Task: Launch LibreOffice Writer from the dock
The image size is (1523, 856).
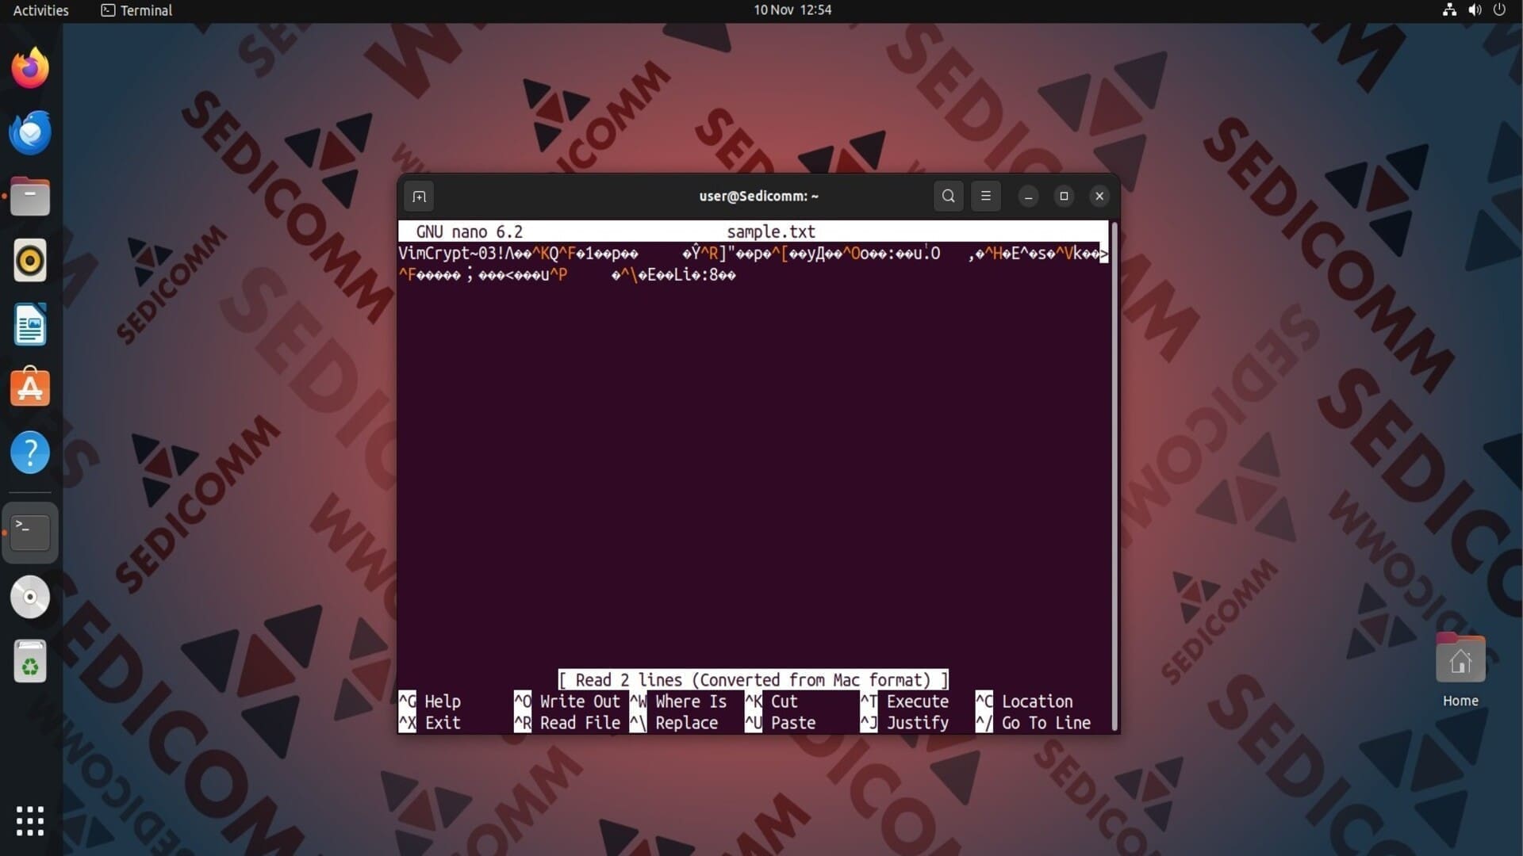Action: (x=30, y=324)
